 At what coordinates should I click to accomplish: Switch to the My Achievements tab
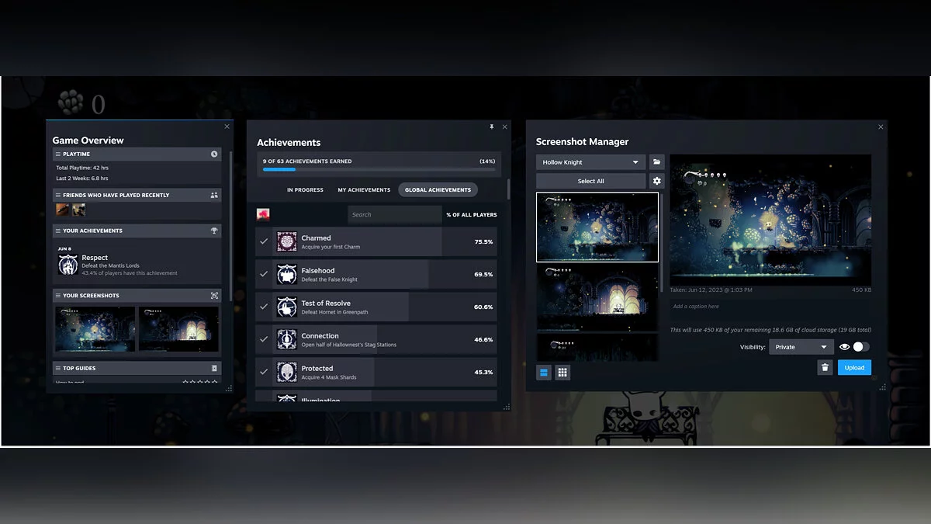[x=364, y=189]
